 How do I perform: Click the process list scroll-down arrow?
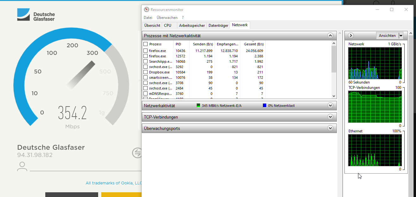point(334,96)
